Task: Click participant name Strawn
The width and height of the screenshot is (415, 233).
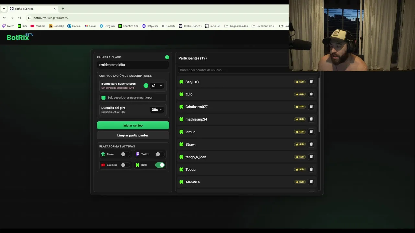Action: pyautogui.click(x=191, y=144)
